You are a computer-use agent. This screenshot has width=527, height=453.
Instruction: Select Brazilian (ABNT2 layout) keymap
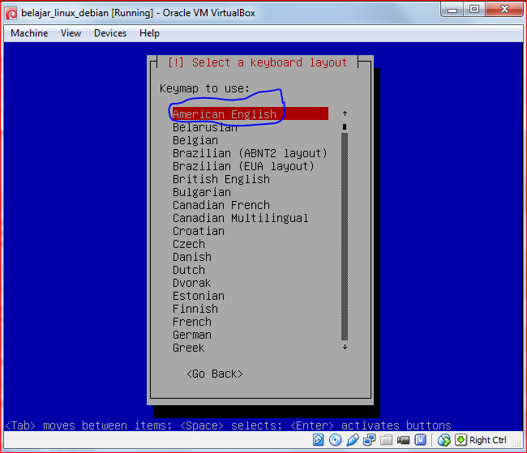coord(250,153)
